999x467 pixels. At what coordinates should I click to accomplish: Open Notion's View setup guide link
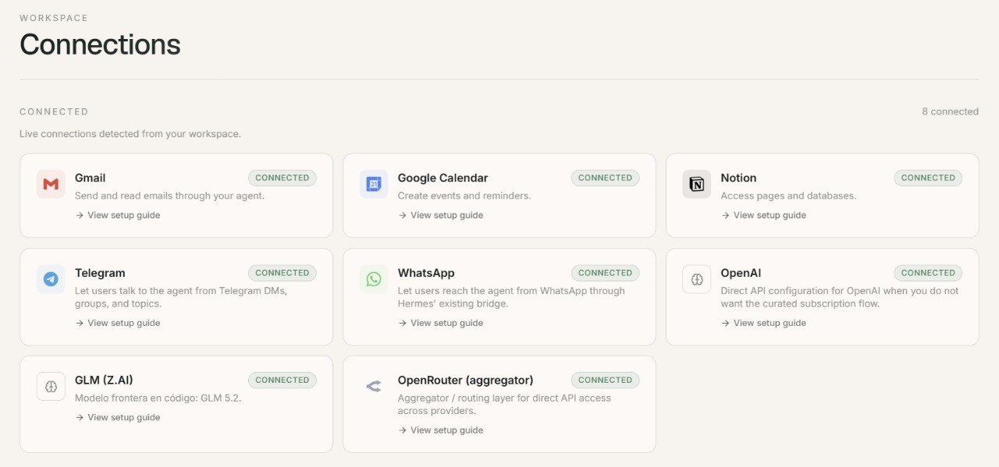[x=764, y=215]
